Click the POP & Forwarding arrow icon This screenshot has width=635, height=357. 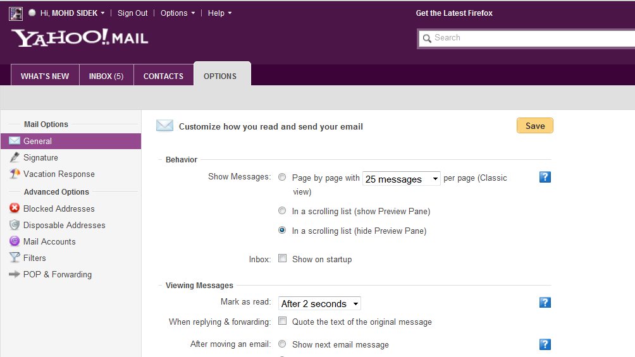pyautogui.click(x=15, y=274)
